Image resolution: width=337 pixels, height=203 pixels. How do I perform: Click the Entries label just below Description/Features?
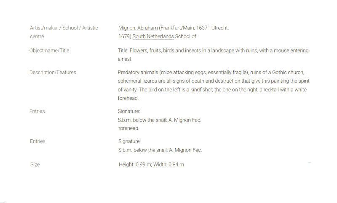coord(37,112)
